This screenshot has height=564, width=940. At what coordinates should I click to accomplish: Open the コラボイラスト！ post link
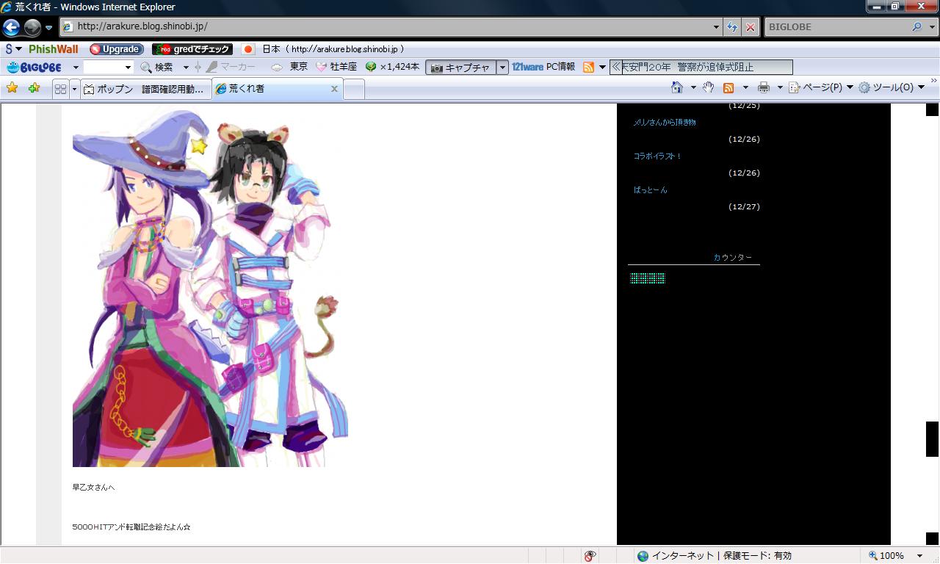[657, 156]
